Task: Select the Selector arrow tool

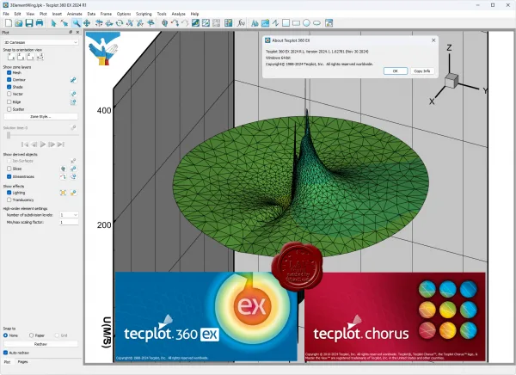Action: [53, 22]
